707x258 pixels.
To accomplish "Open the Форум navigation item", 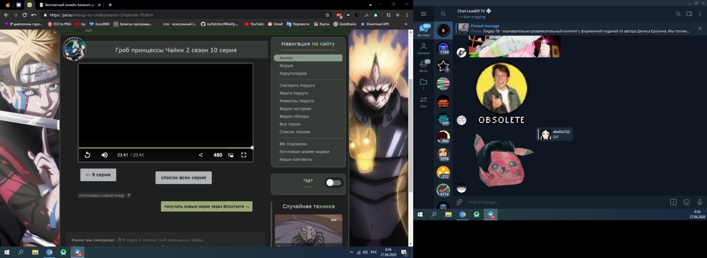I will pos(286,66).
